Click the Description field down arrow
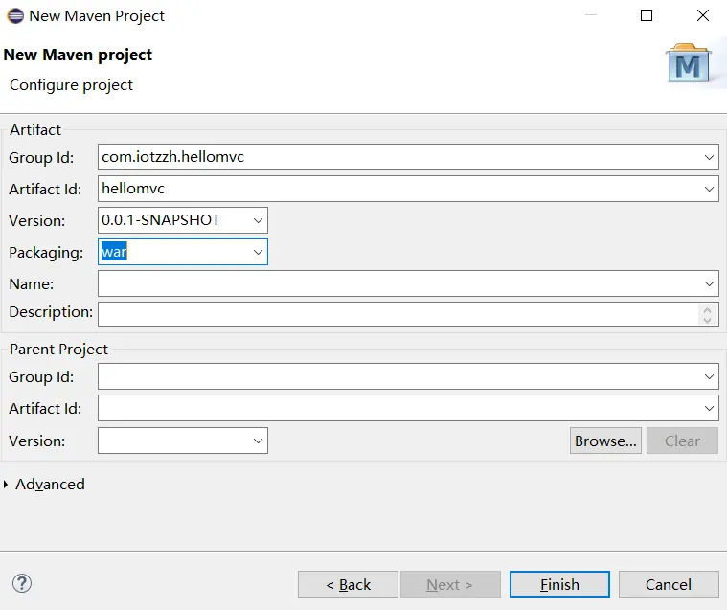This screenshot has width=727, height=610. pos(707,320)
